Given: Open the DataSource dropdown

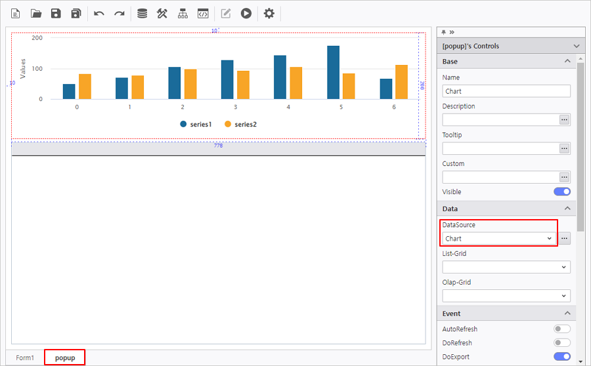Looking at the screenshot, I should coord(499,239).
